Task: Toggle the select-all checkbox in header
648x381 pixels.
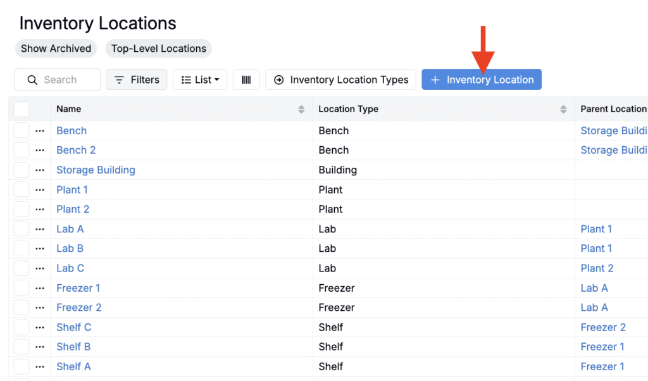Action: coord(22,109)
